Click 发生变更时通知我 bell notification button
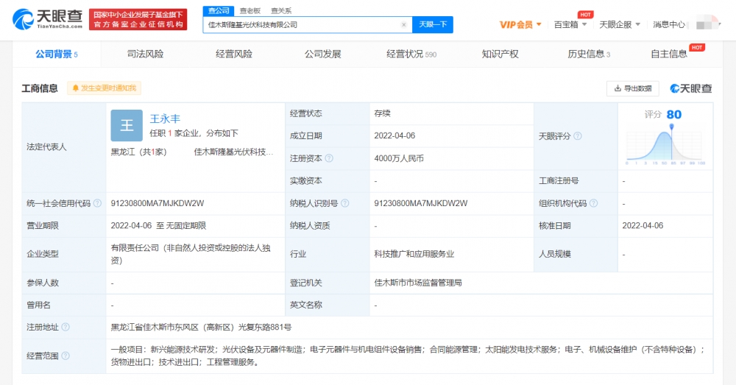736x385 pixels. (x=105, y=88)
